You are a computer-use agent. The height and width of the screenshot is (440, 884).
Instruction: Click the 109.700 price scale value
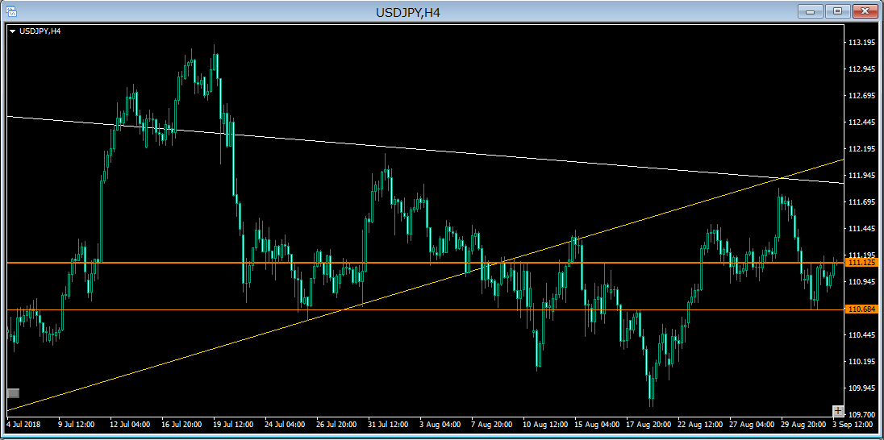[861, 414]
